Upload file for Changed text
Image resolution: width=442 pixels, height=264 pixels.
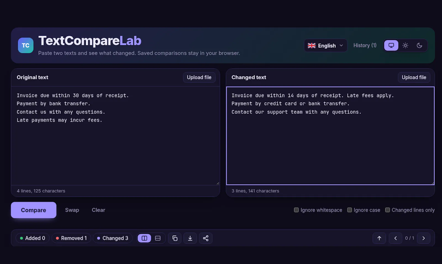click(414, 77)
